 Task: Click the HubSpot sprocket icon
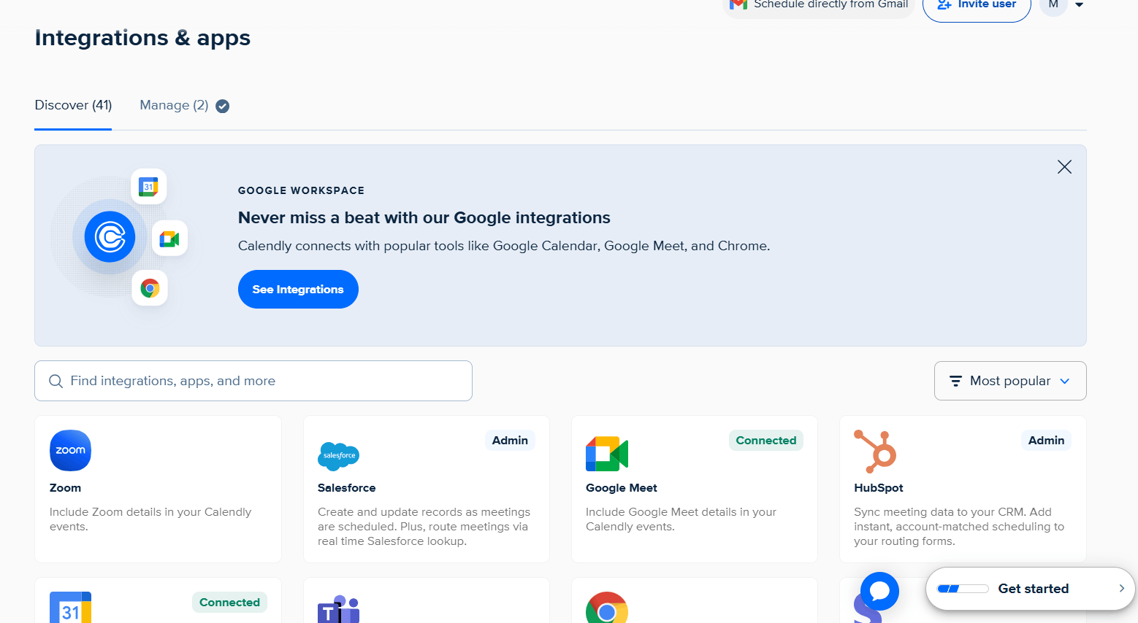point(875,453)
